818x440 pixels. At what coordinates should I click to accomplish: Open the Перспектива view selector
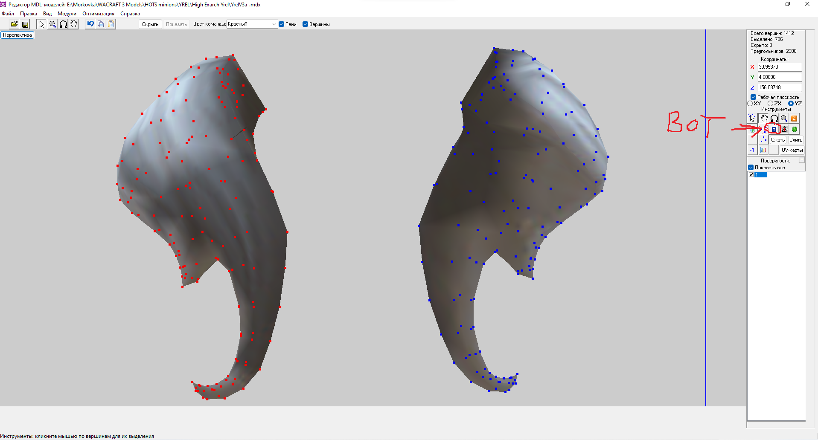[x=17, y=35]
